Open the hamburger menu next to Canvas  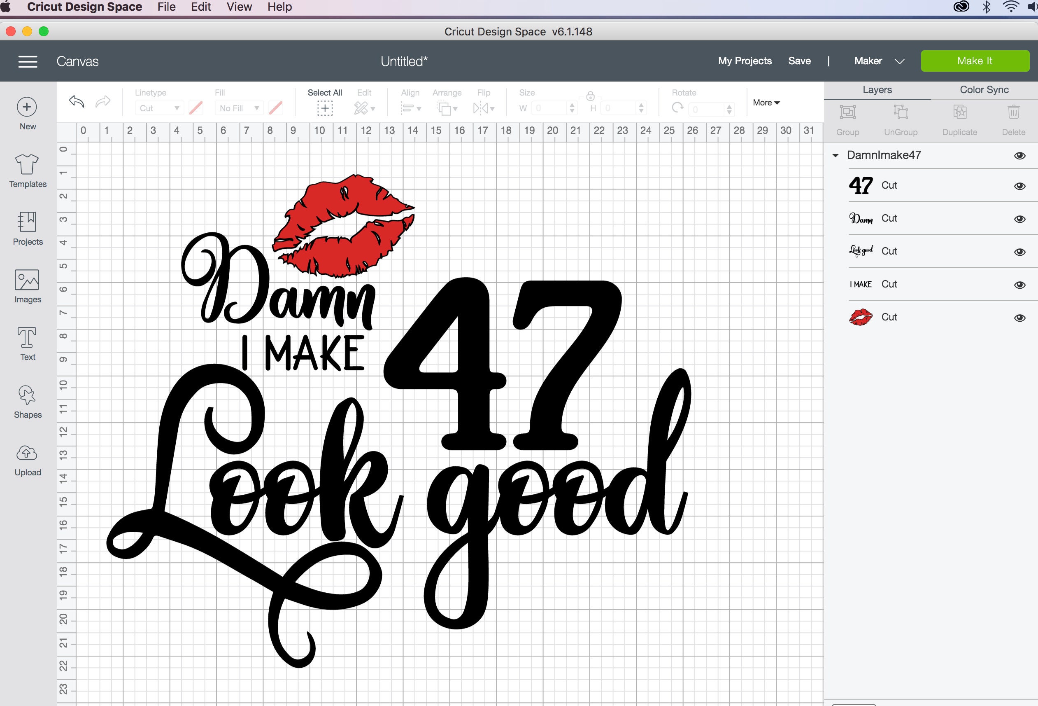(x=27, y=61)
